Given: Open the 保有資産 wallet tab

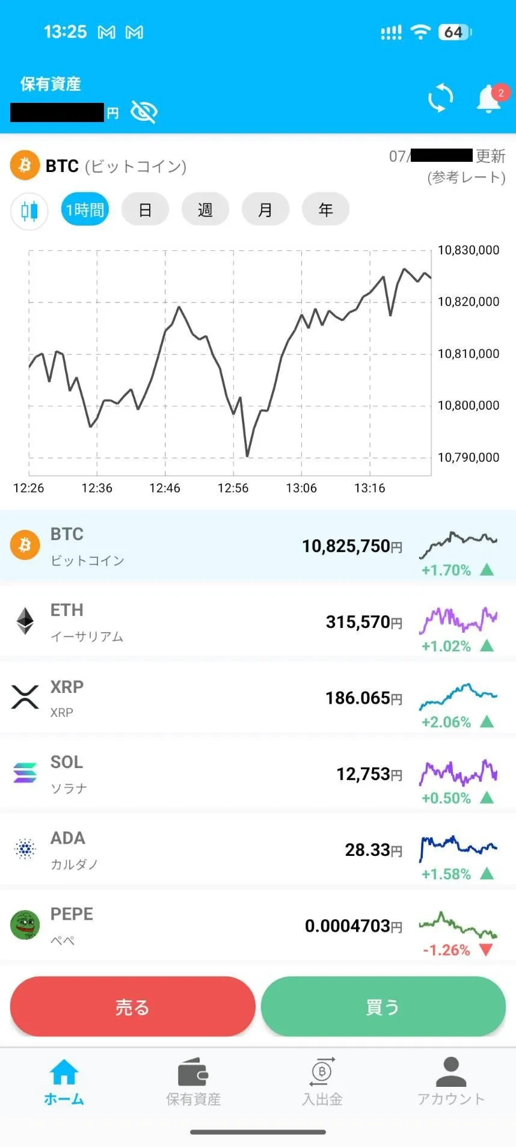Looking at the screenshot, I should tap(193, 1082).
